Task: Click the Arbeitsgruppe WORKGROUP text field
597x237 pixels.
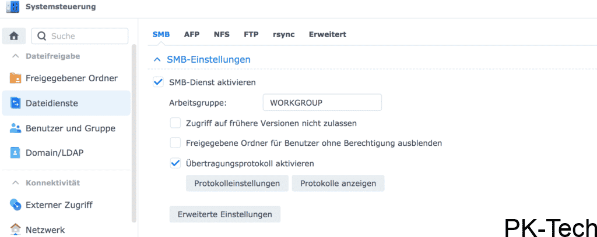Action: point(322,103)
